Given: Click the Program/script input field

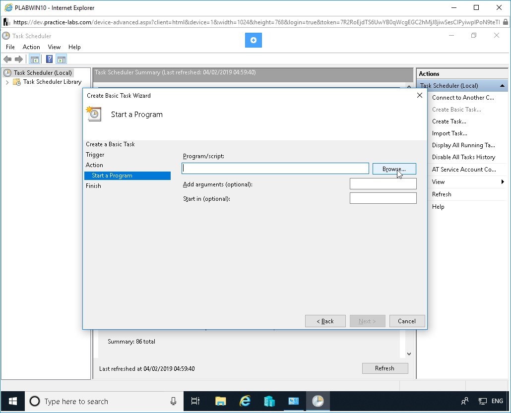Looking at the screenshot, I should (x=275, y=169).
